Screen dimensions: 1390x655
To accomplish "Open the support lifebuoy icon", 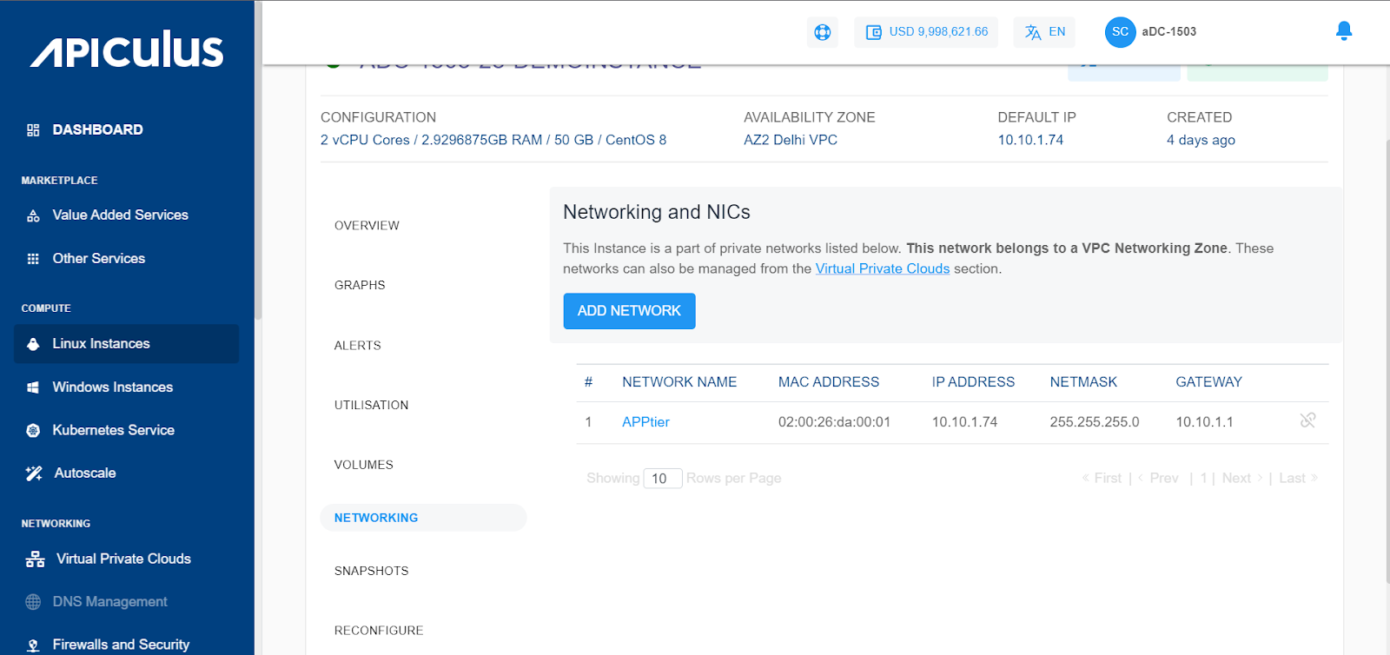I will (x=822, y=32).
